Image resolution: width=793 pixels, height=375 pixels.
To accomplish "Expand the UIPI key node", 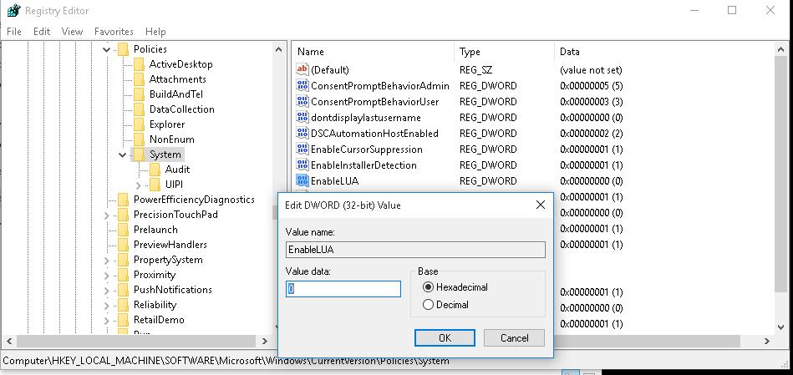I will coord(139,185).
